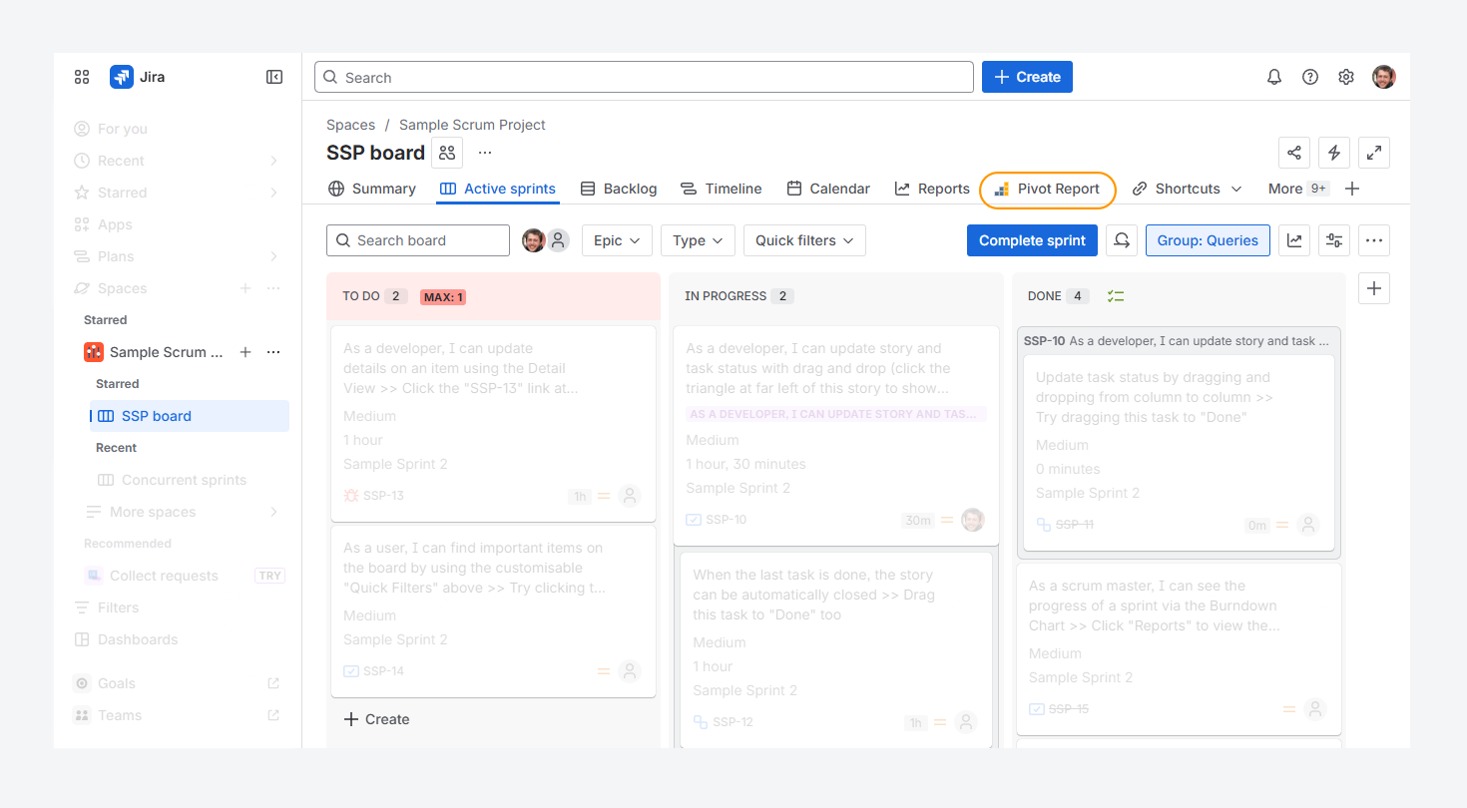Click the Group: Queries button
Viewport: 1467px width, 808px height.
click(1208, 240)
